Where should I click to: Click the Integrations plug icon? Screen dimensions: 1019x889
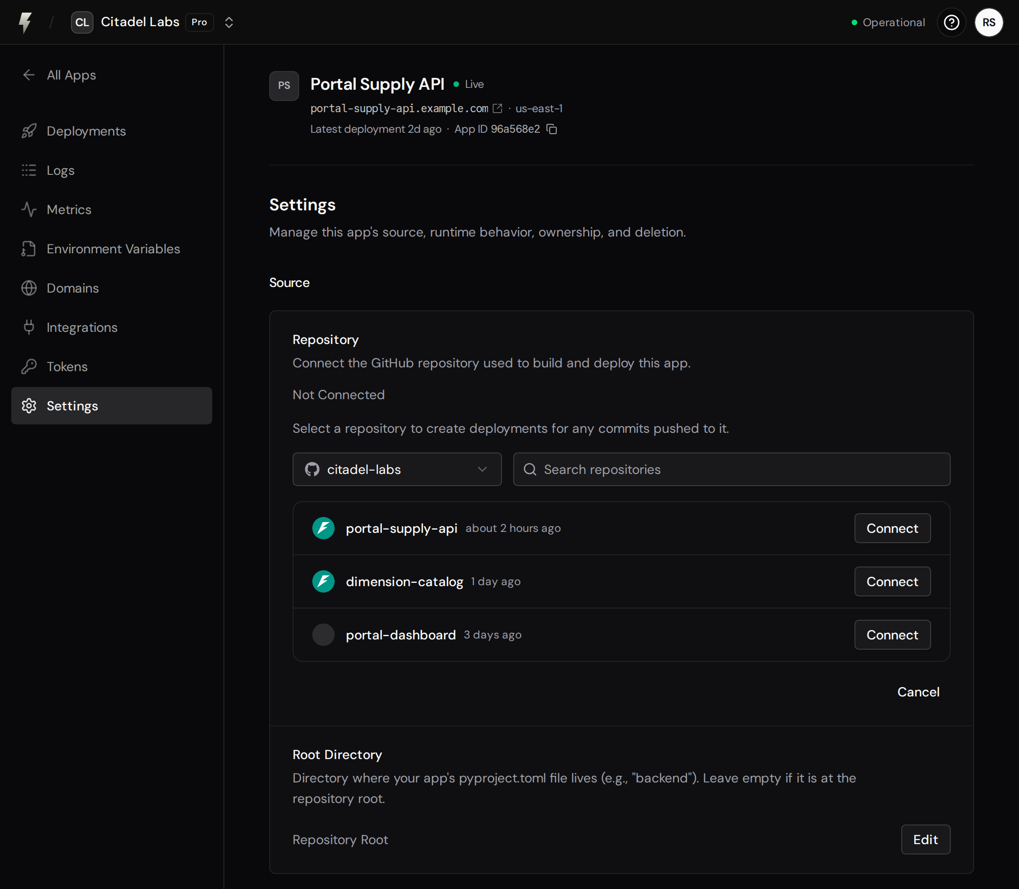point(29,327)
